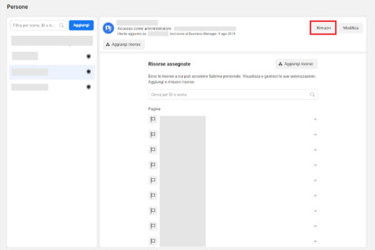The image size is (375, 250).
Task: Click the admin badge icon on the last person row
Action: pyautogui.click(x=89, y=87)
